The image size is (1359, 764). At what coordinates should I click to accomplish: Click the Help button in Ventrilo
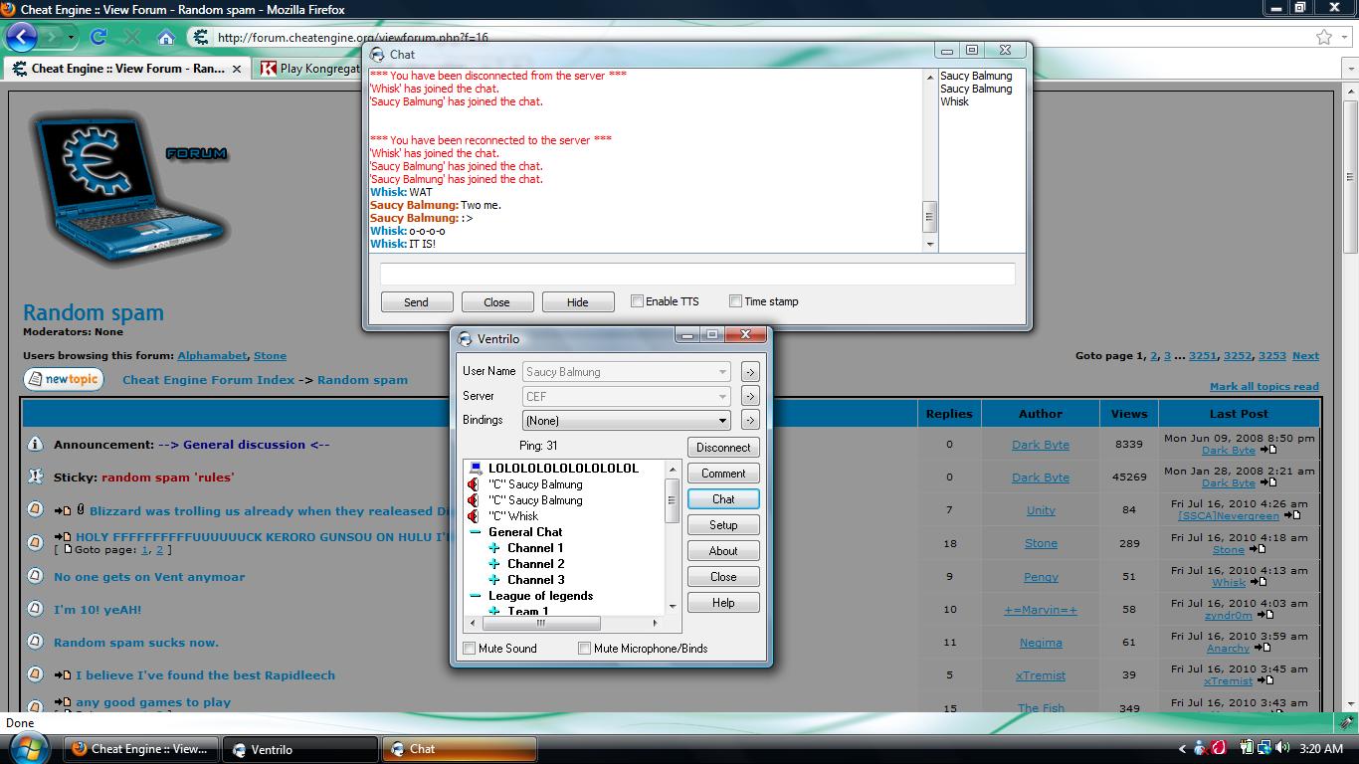(x=723, y=603)
